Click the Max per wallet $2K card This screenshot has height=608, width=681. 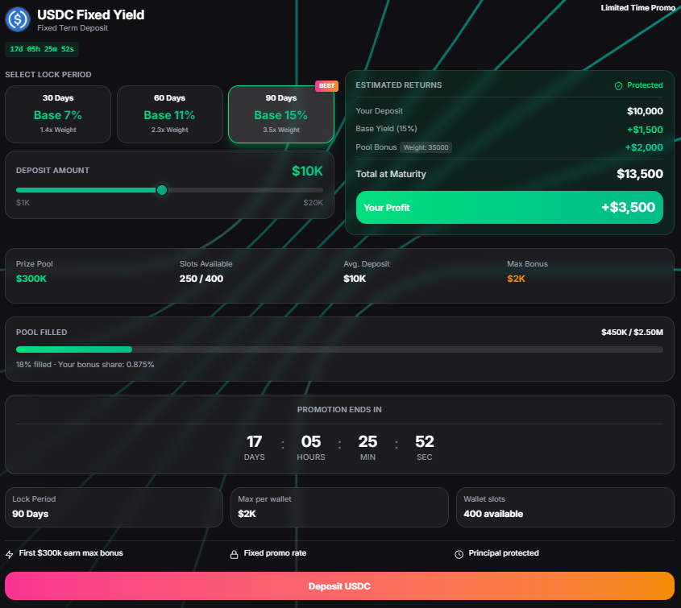[x=339, y=507]
